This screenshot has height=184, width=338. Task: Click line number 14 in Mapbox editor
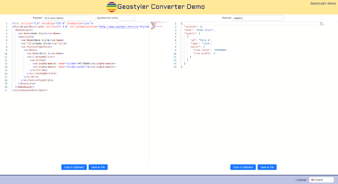coord(175,67)
